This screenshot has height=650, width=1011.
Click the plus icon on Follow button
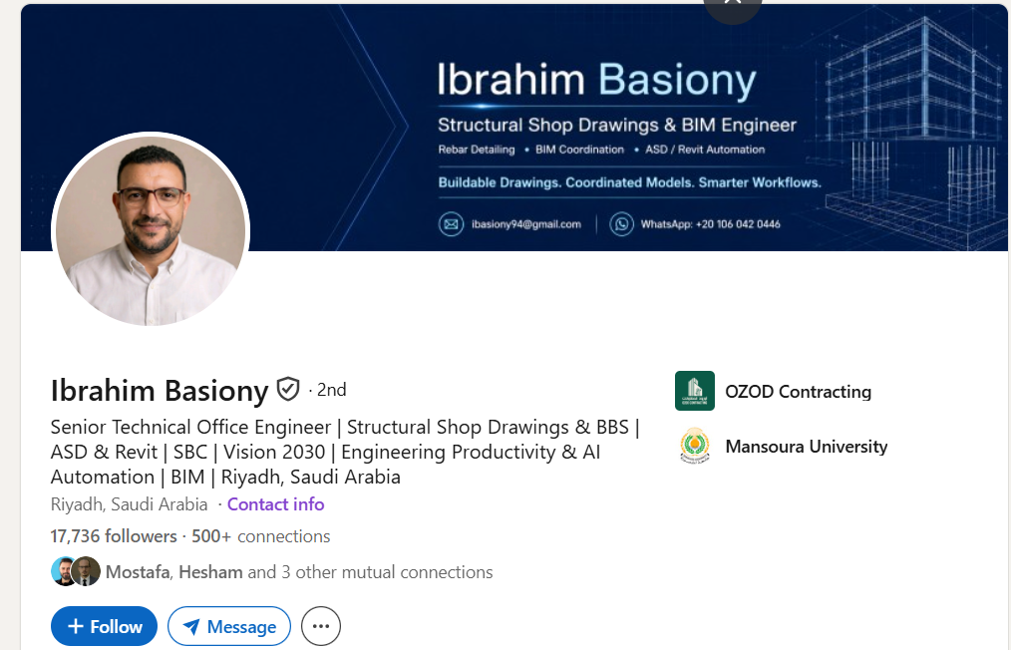76,626
